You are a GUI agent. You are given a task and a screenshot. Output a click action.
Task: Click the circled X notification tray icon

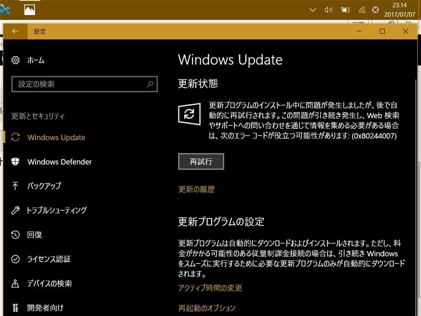point(375,10)
